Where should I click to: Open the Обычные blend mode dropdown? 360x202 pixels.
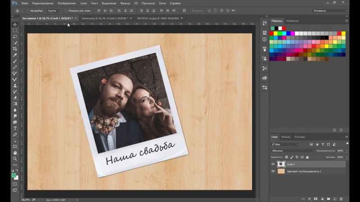pyautogui.click(x=292, y=151)
